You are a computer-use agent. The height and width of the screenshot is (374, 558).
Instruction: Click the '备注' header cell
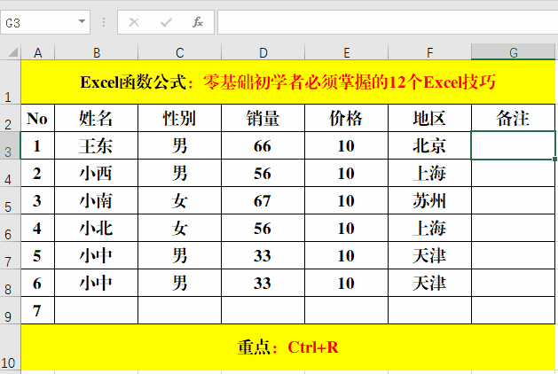513,118
